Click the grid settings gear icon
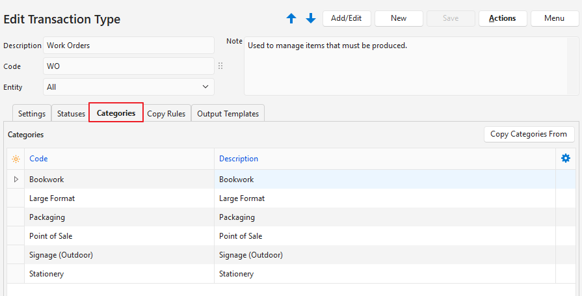 565,158
